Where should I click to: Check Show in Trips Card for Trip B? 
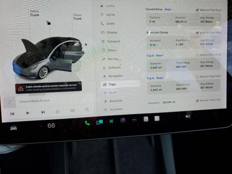(197, 76)
